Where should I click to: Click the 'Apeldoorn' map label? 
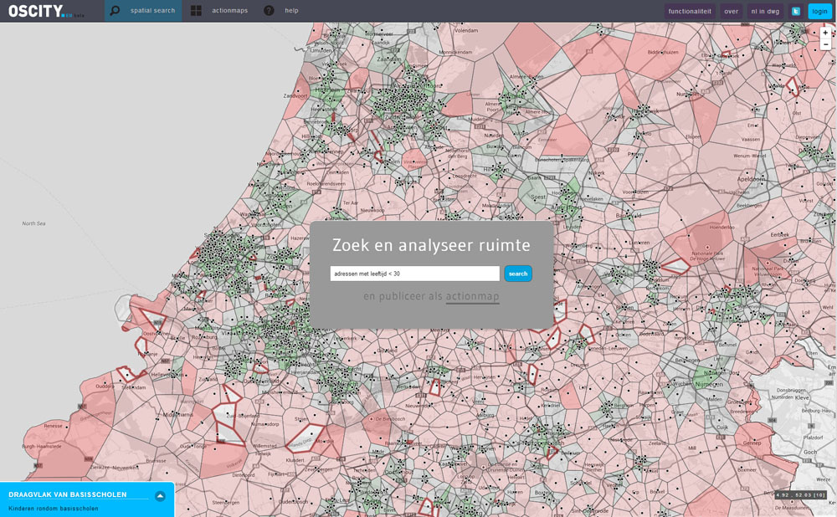(x=751, y=179)
